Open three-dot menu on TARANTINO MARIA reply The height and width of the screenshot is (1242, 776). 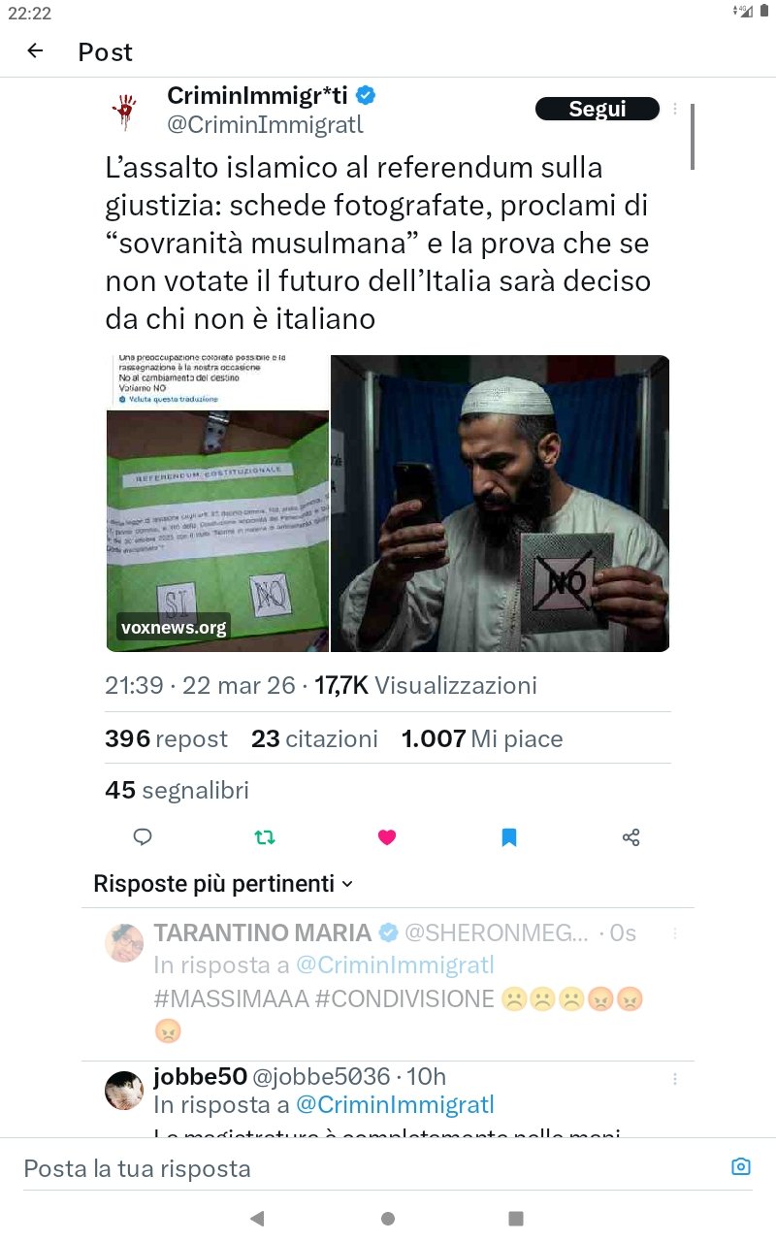[x=676, y=933]
